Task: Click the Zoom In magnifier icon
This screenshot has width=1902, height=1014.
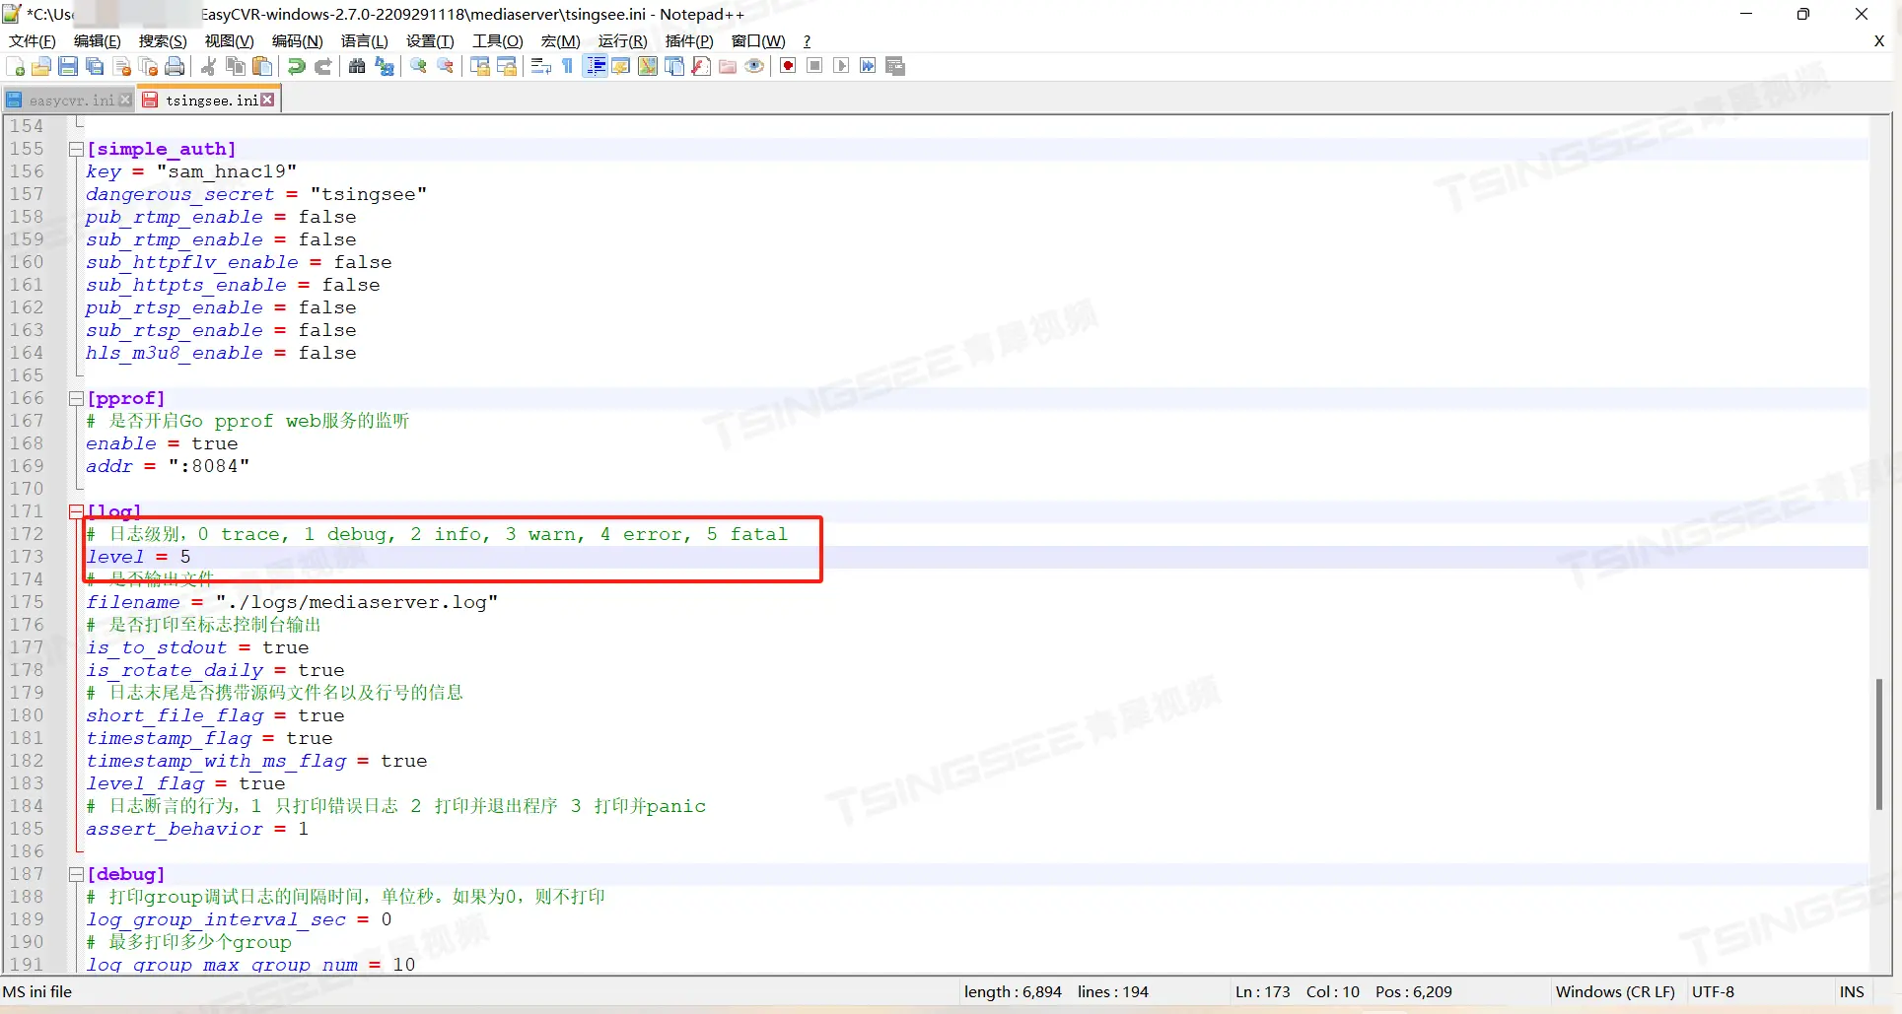Action: [x=419, y=66]
